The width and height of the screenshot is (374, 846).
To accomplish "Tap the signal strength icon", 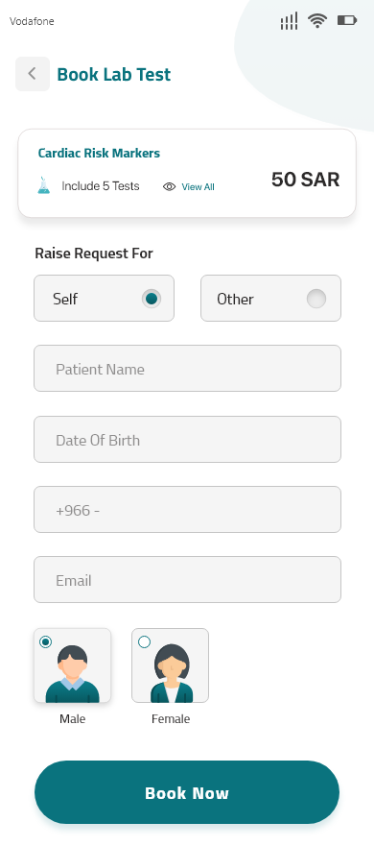I will (289, 21).
